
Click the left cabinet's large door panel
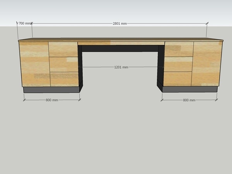(x=34, y=64)
